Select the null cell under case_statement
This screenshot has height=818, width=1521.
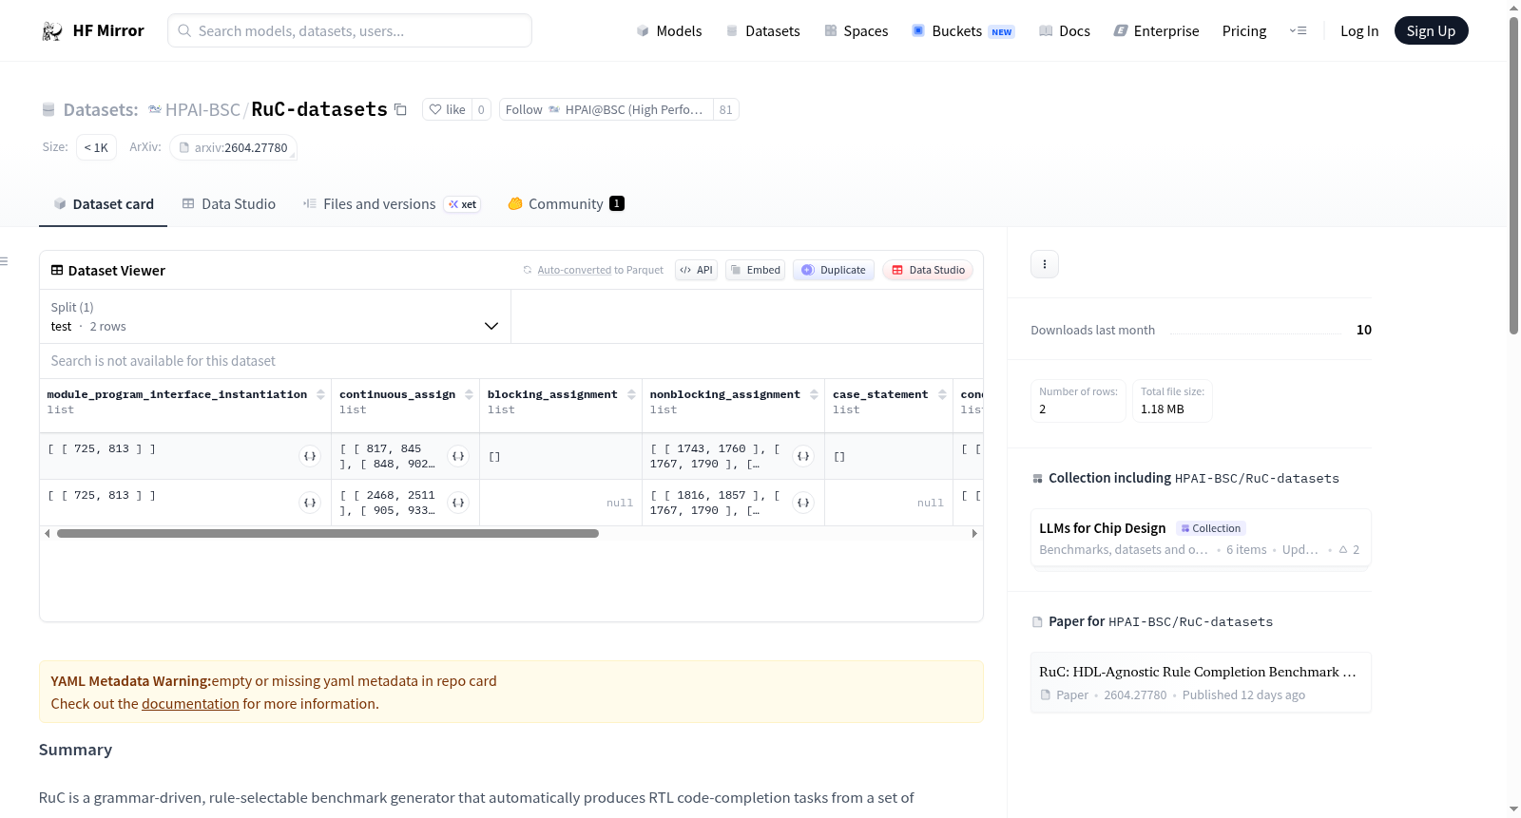[889, 503]
